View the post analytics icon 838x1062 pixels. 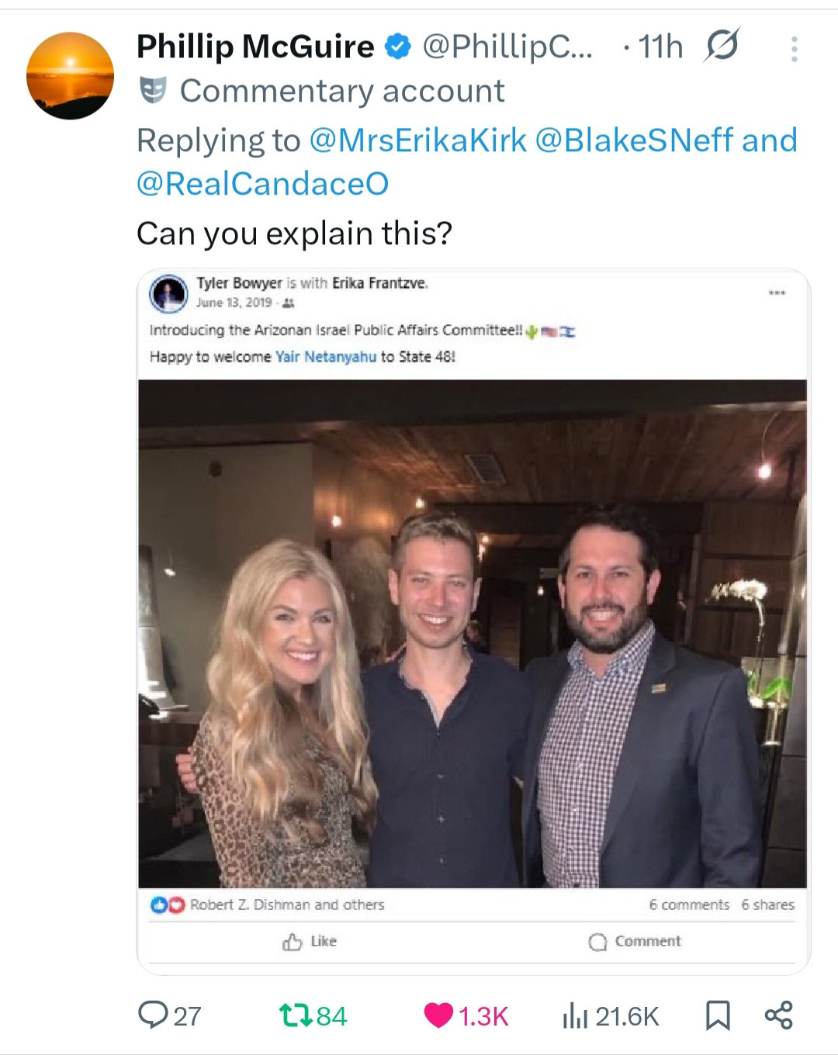pos(575,1015)
